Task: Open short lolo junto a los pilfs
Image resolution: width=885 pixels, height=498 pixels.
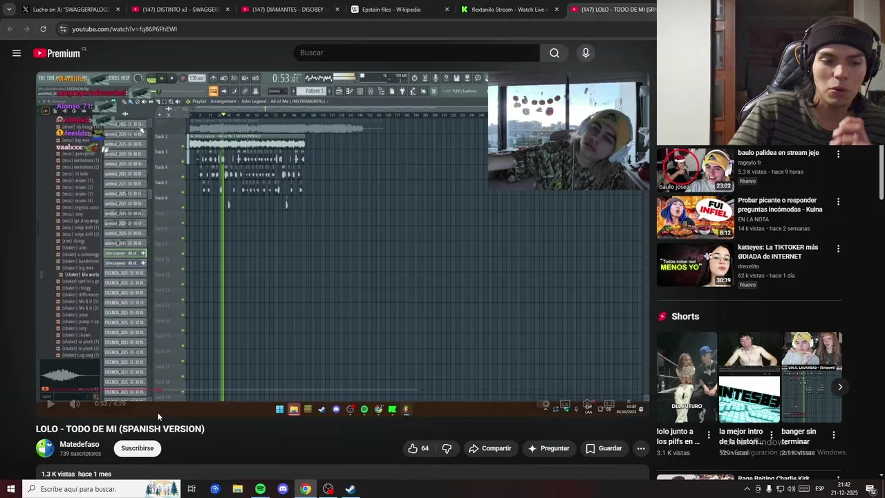Action: pyautogui.click(x=687, y=378)
